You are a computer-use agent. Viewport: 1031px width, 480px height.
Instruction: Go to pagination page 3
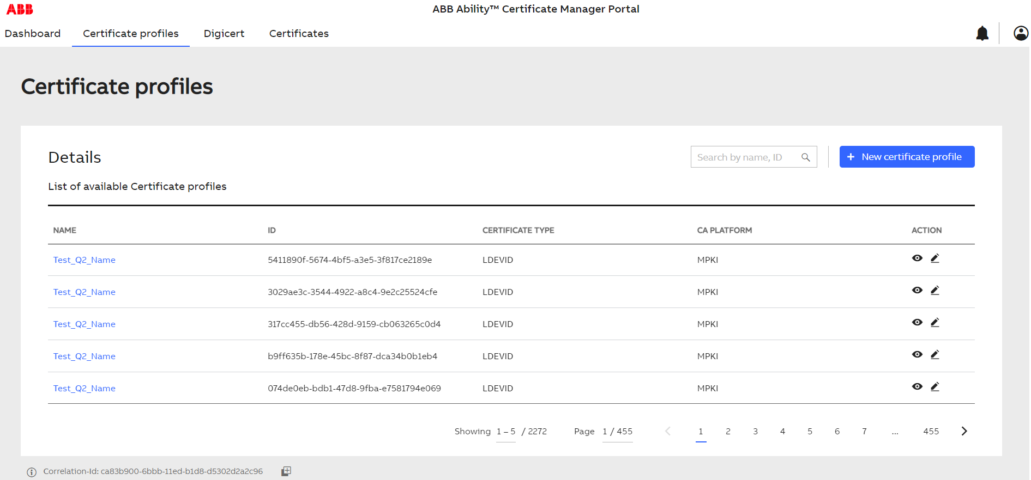[x=755, y=432]
